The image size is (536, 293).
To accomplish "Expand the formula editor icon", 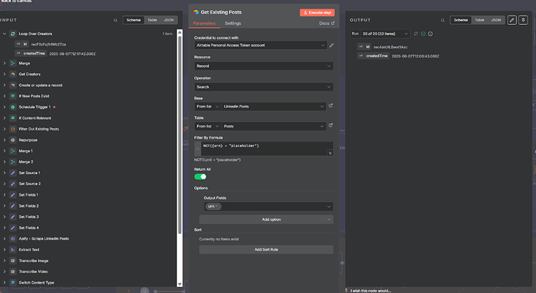I will pos(330,153).
